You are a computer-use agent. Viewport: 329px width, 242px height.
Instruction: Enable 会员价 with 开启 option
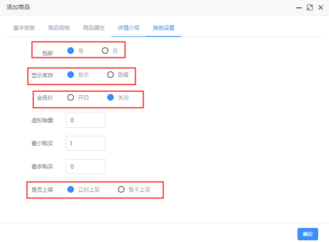click(71, 98)
